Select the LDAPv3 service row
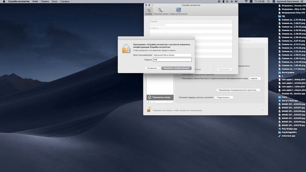 [191, 28]
